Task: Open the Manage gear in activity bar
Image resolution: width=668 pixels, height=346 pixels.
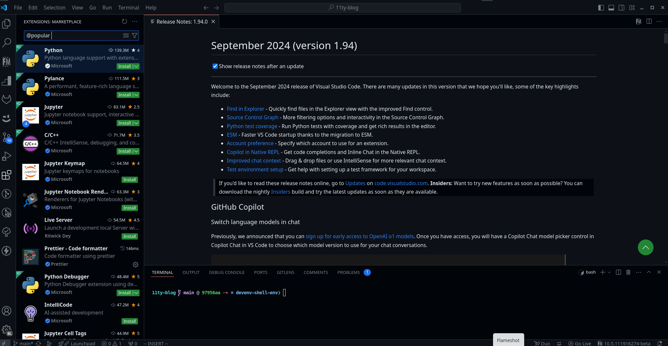Action: pyautogui.click(x=7, y=330)
